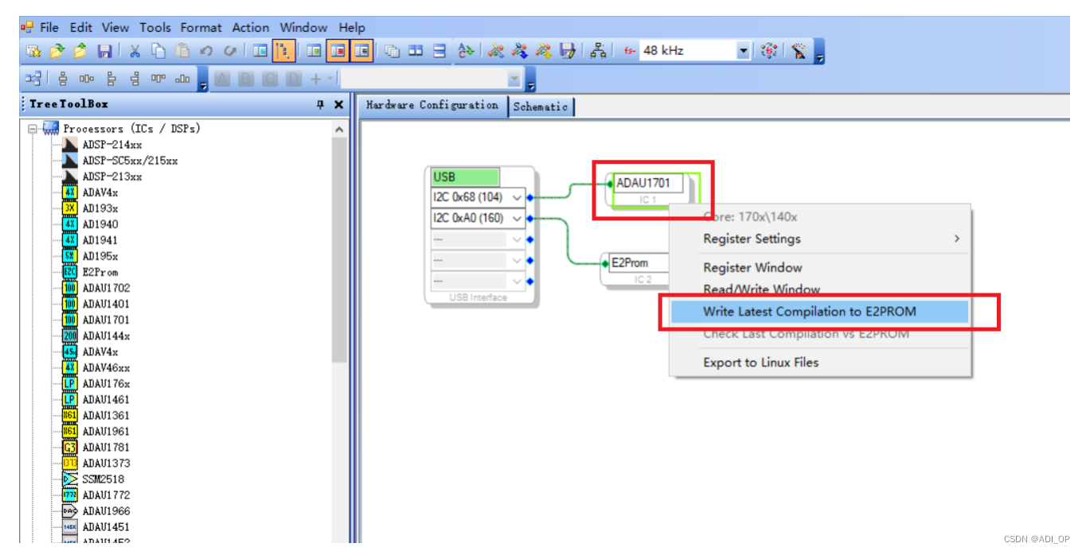Select SSM2518 in the processors tree
The width and height of the screenshot is (1082, 551).
pyautogui.click(x=104, y=479)
